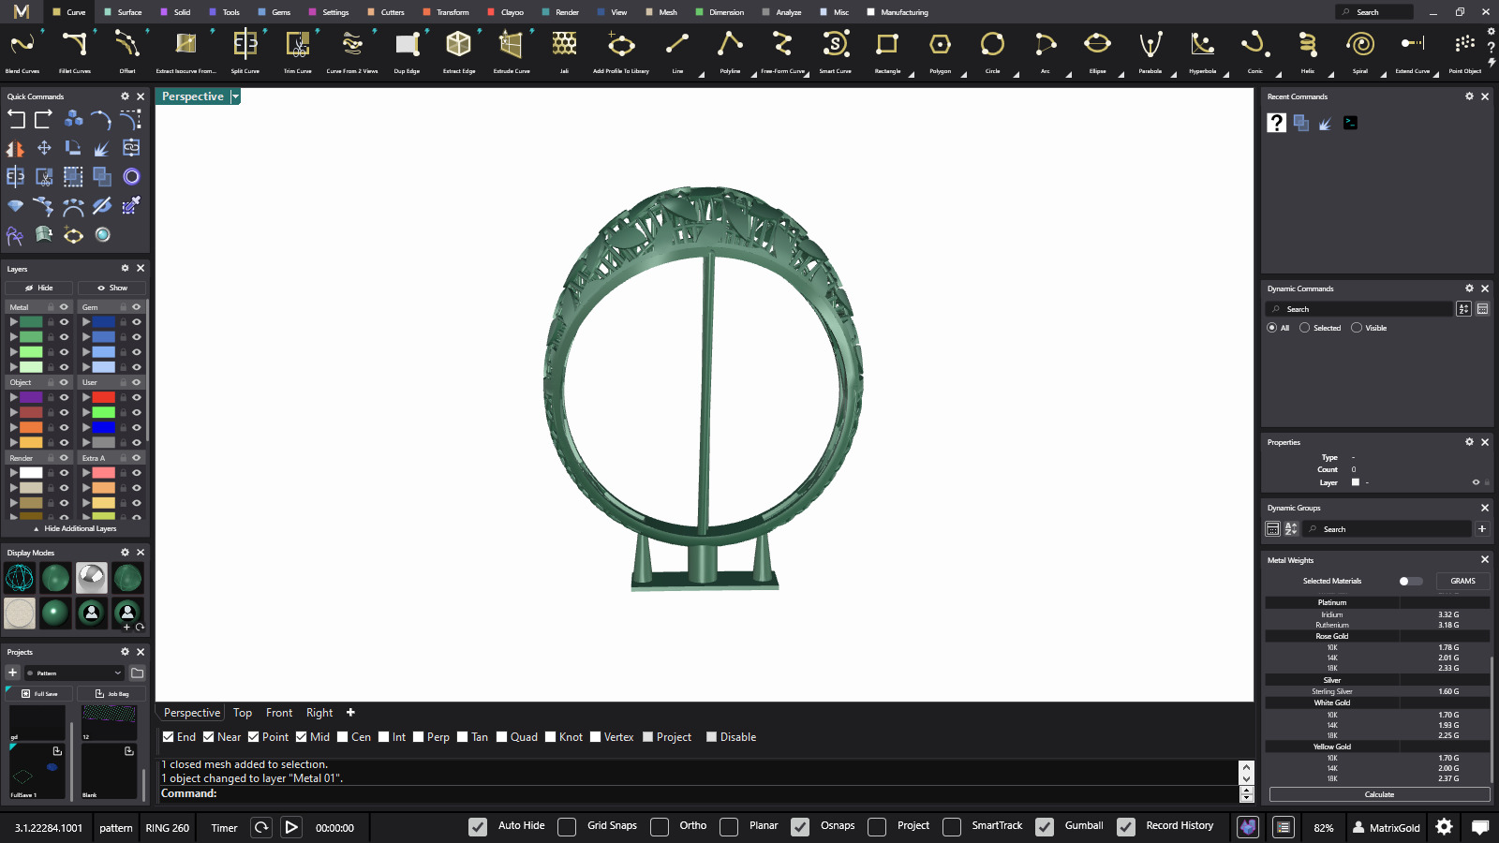
Task: Select the wireframe display mode
Action: click(20, 578)
